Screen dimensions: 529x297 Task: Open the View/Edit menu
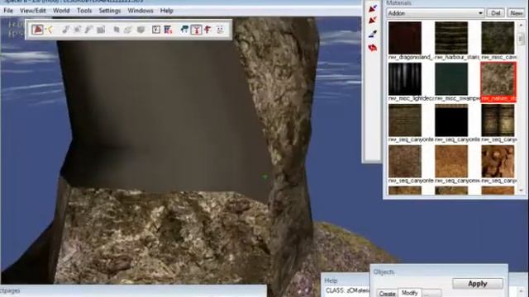point(33,11)
